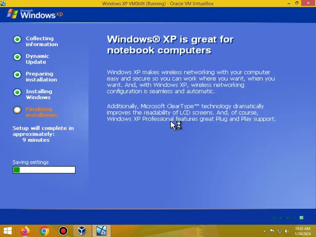Click the bright green square progress dot

pyautogui.click(x=301, y=218)
